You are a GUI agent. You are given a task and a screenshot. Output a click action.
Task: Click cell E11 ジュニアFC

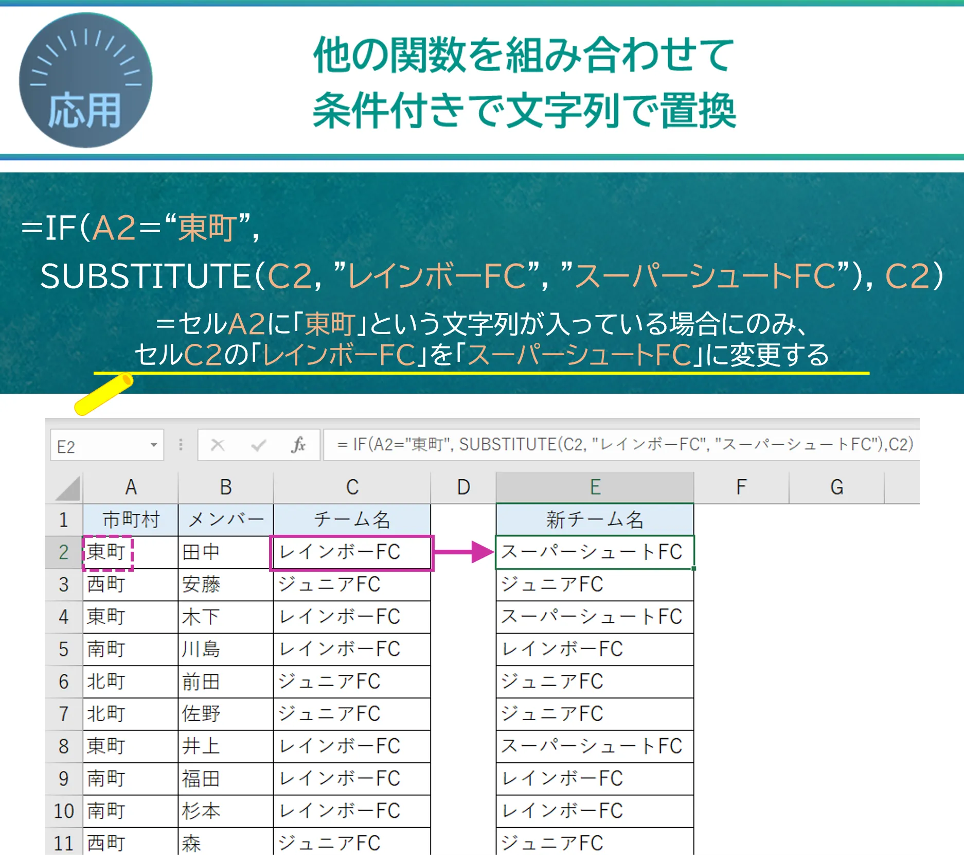[x=595, y=842]
